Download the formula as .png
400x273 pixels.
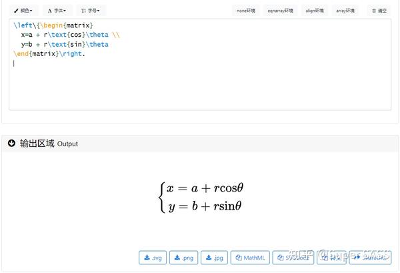click(184, 258)
